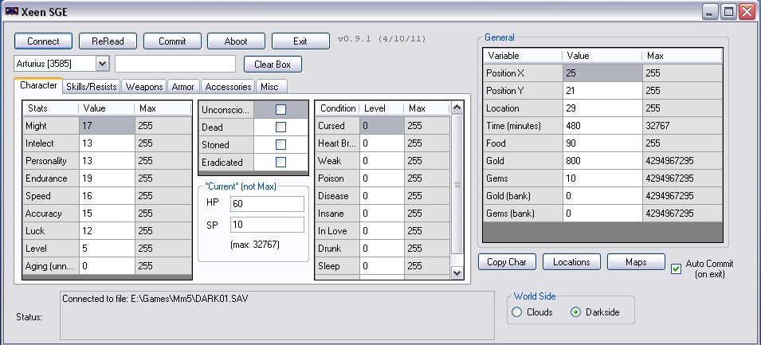
Task: Select the Intelect value cell
Action: click(107, 143)
